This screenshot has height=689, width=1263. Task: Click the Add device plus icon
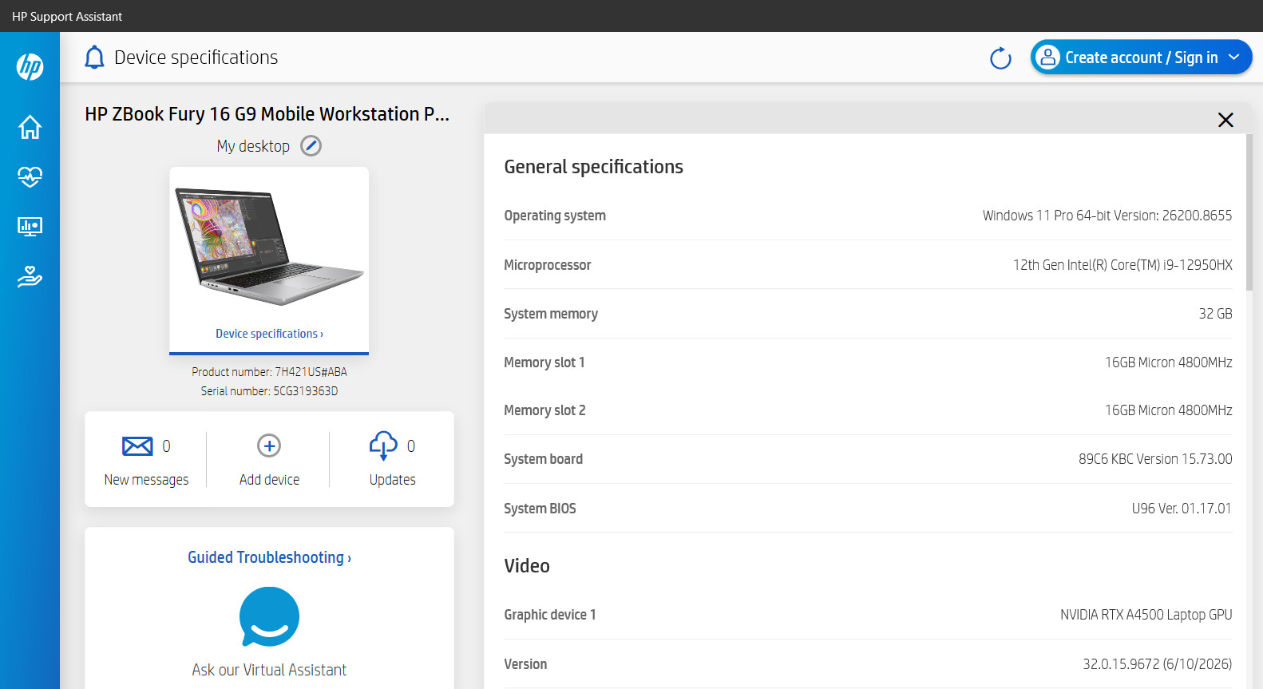pyautogui.click(x=269, y=445)
